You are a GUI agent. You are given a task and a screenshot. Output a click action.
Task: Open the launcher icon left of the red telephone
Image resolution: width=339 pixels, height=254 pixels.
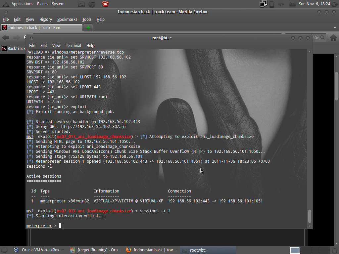pyautogui.click(x=92, y=4)
